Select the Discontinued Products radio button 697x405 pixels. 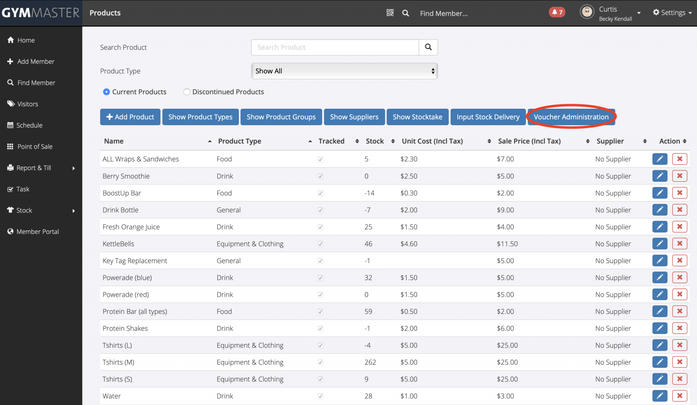tap(187, 92)
